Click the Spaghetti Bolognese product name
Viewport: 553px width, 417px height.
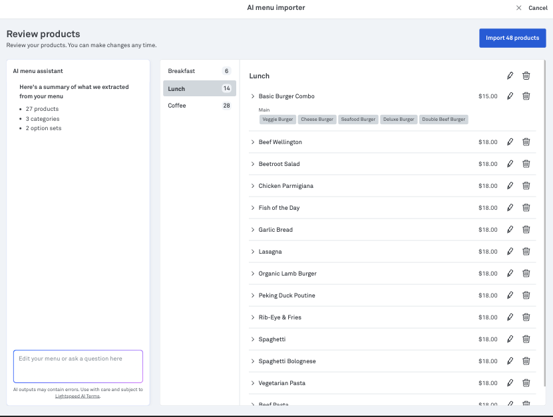[287, 361]
